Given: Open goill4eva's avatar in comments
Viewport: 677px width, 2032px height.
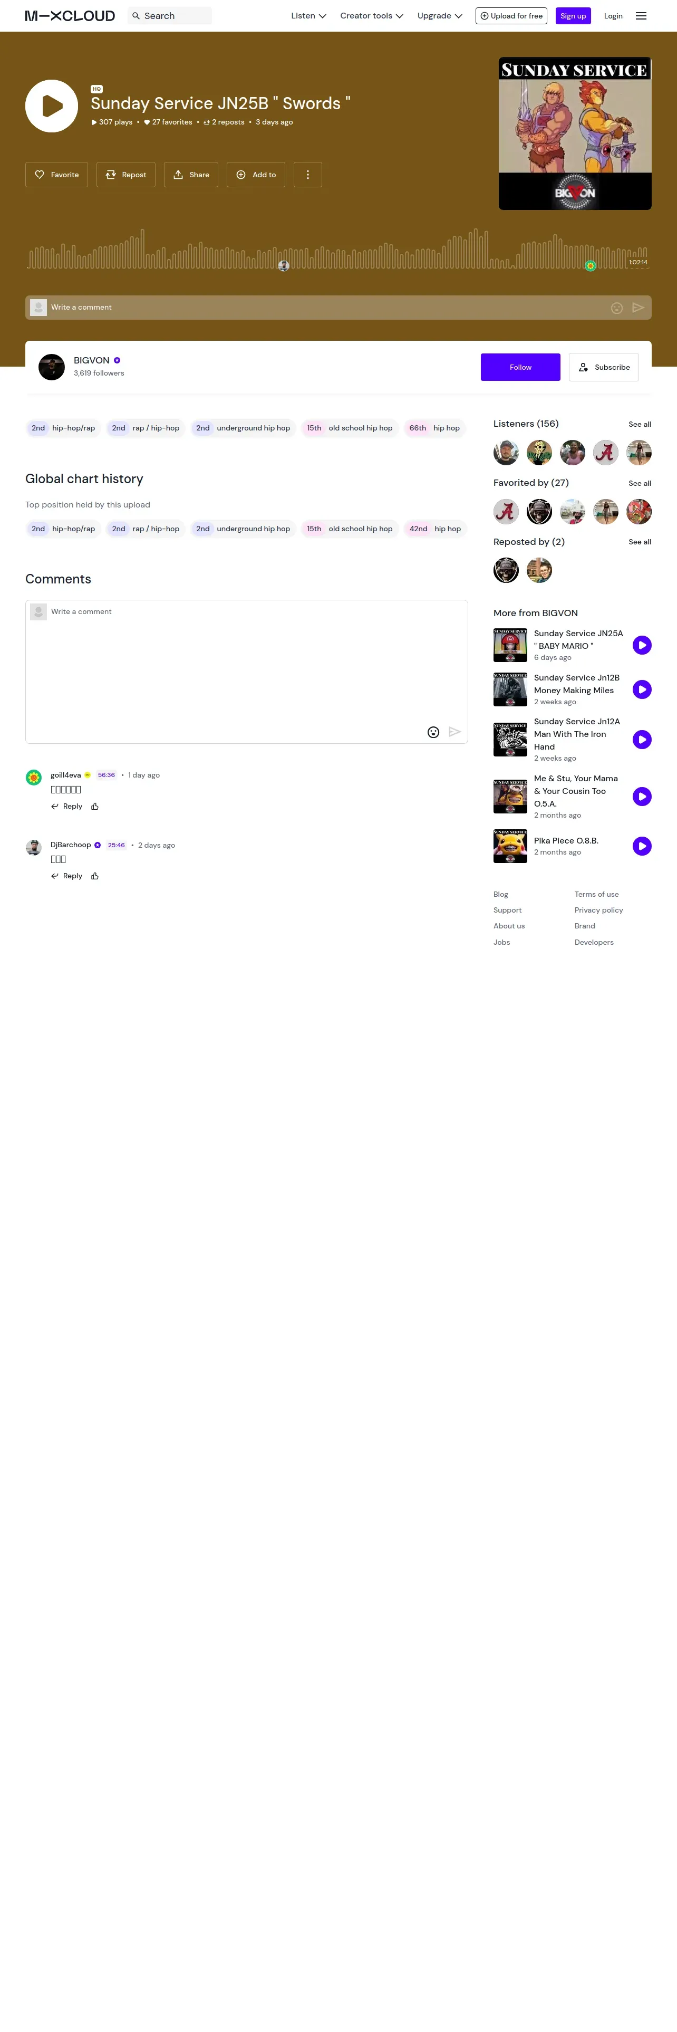Looking at the screenshot, I should pos(34,777).
